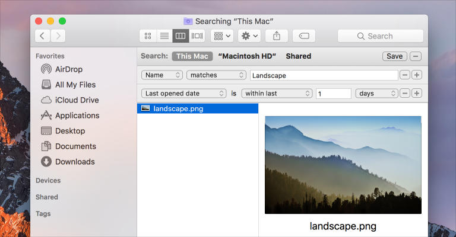456x237 pixels.
Task: Click the Share toolbar icon
Action: point(277,36)
